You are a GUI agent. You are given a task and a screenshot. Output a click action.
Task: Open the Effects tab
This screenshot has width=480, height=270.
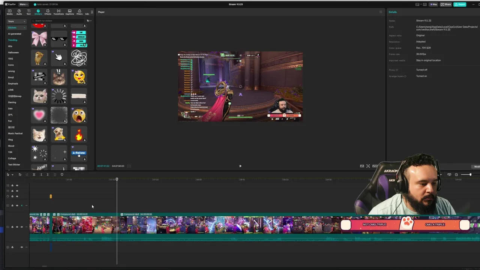pos(48,12)
